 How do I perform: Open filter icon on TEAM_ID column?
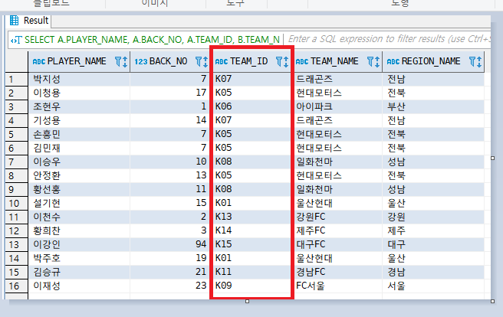279,61
